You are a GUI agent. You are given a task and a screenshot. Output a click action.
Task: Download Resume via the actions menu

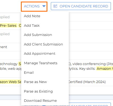pyautogui.click(x=40, y=101)
